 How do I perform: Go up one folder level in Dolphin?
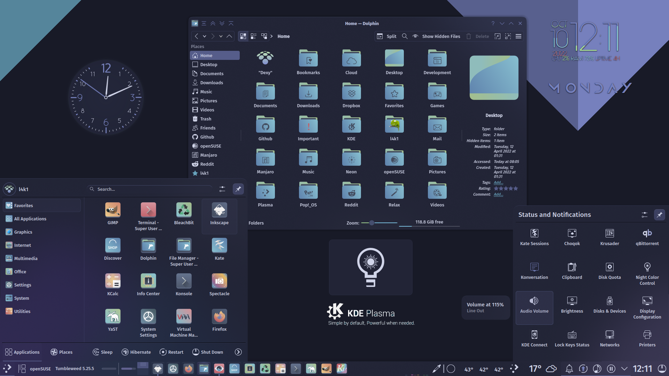click(229, 36)
